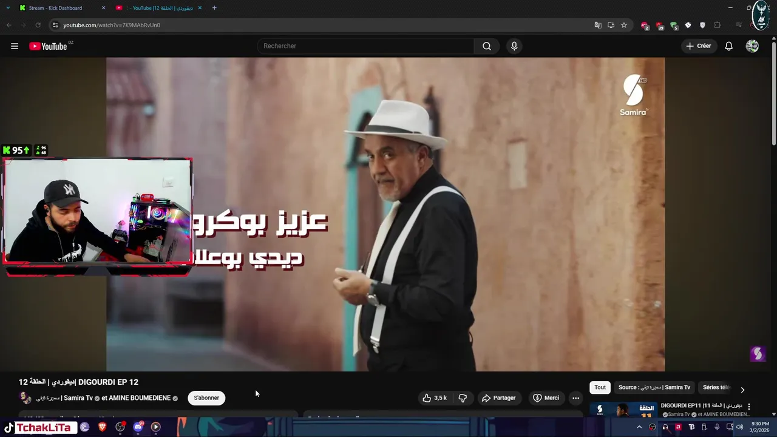The image size is (777, 437).
Task: Open DIGOURDI EP11 suggested video thumbnail
Action: click(623, 410)
